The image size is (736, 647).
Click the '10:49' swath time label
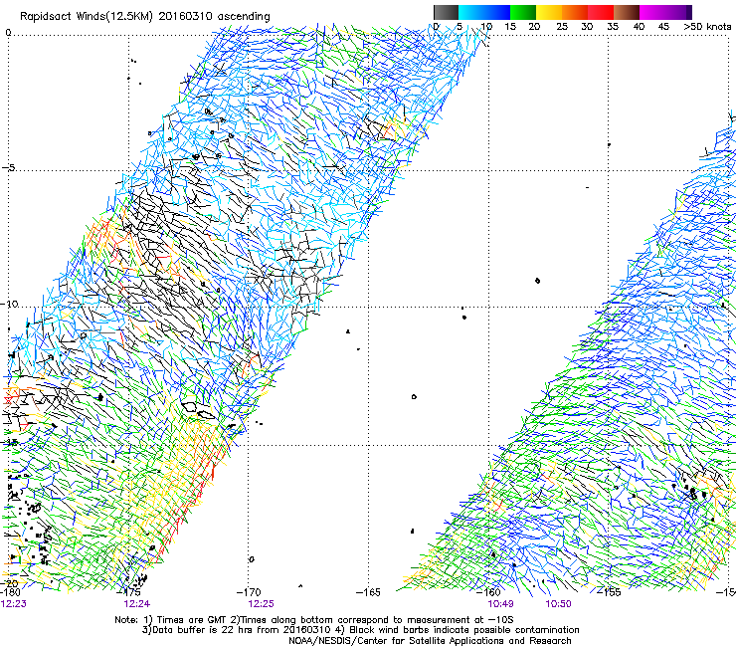[500, 604]
